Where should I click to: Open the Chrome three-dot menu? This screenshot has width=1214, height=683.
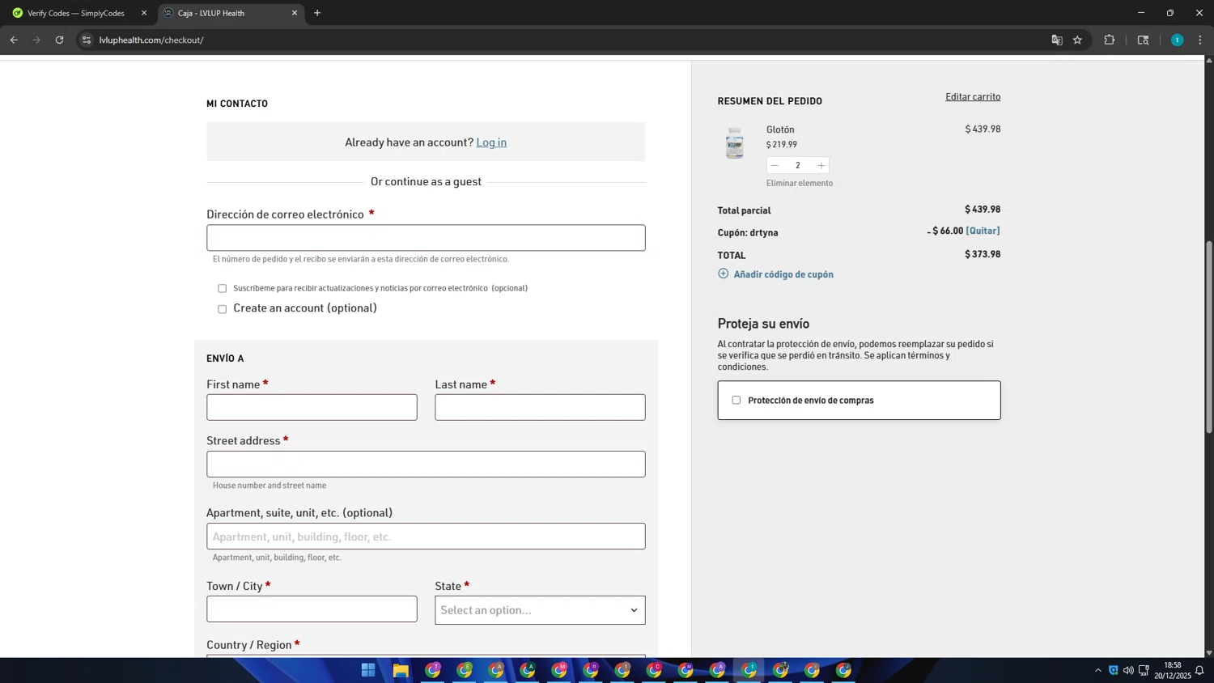point(1199,40)
